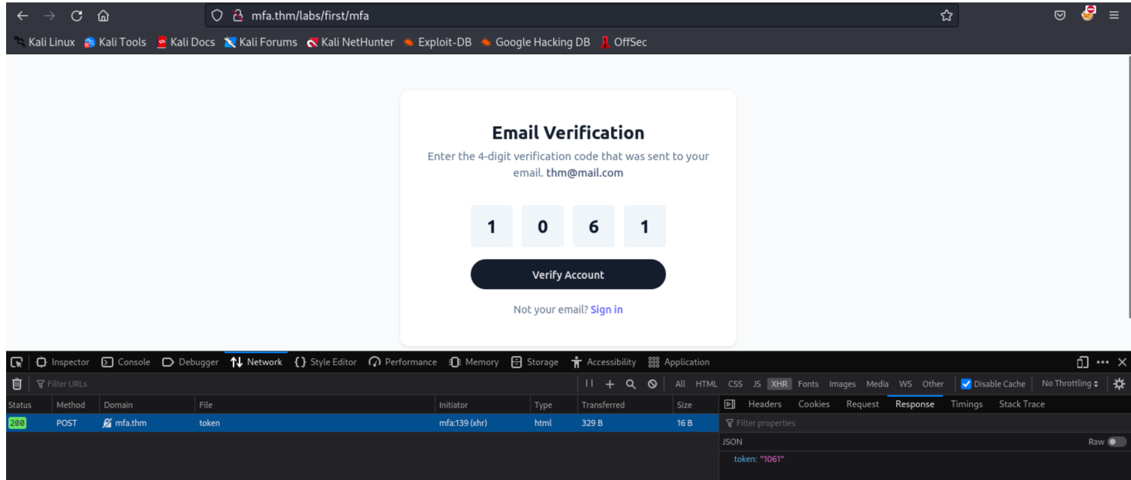Click the address bar URL field
This screenshot has width=1131, height=480.
click(581, 16)
